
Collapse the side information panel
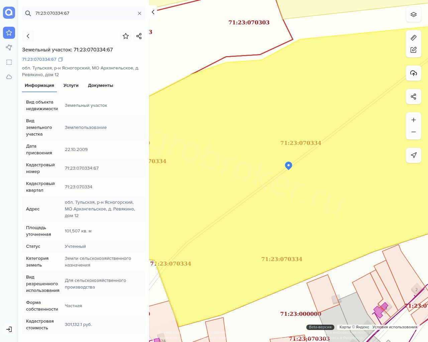(x=153, y=12)
